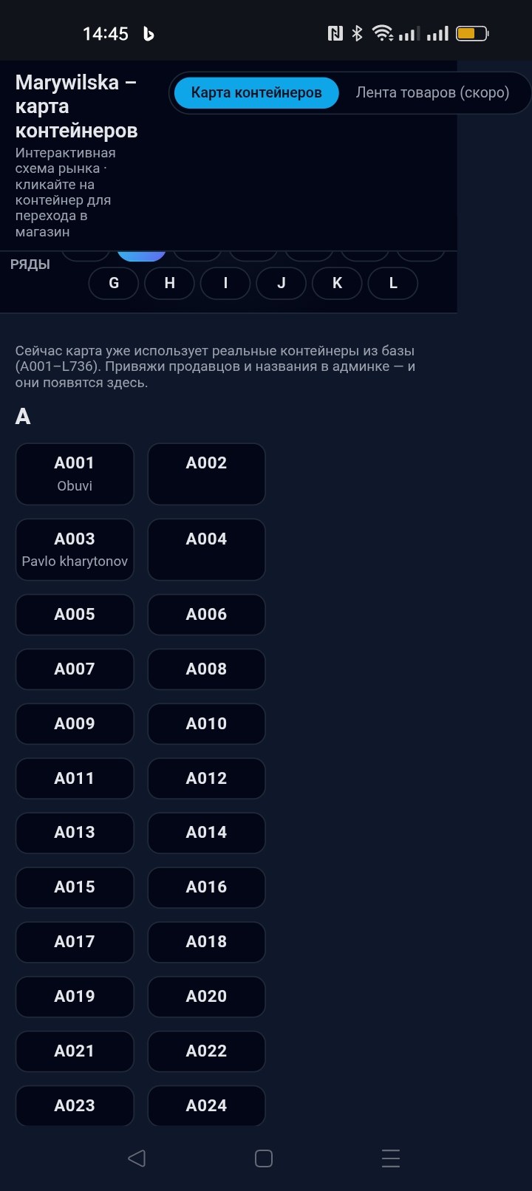The height and width of the screenshot is (1191, 532).
Task: Tap the NFC status icon
Action: 335,33
